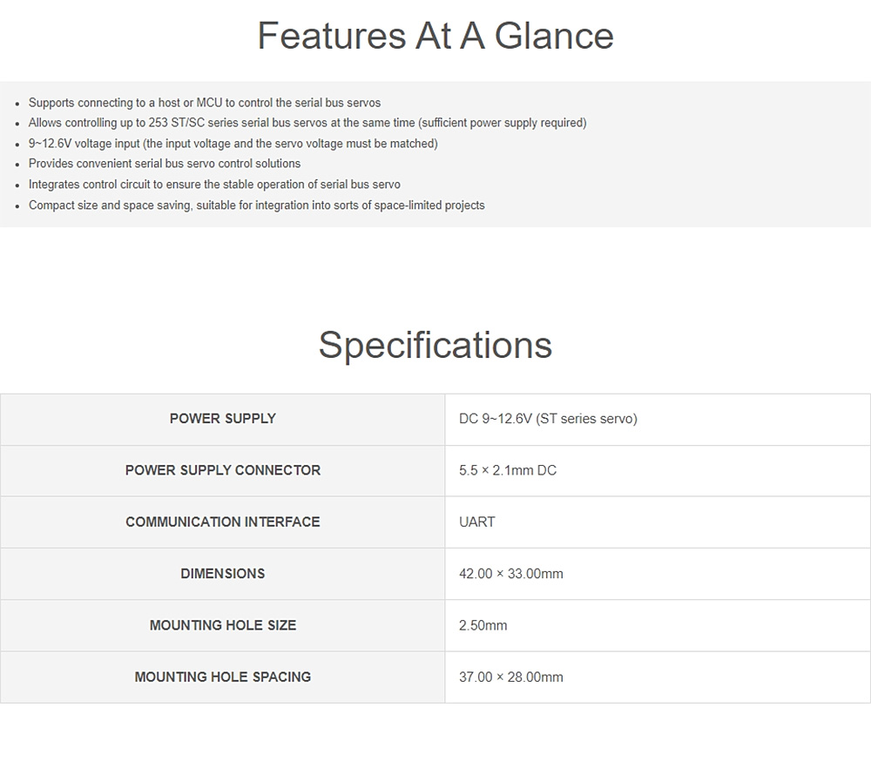This screenshot has height=761, width=871.
Task: Select the '42.00 × 33.00mm' dimensions value
Action: [511, 574]
